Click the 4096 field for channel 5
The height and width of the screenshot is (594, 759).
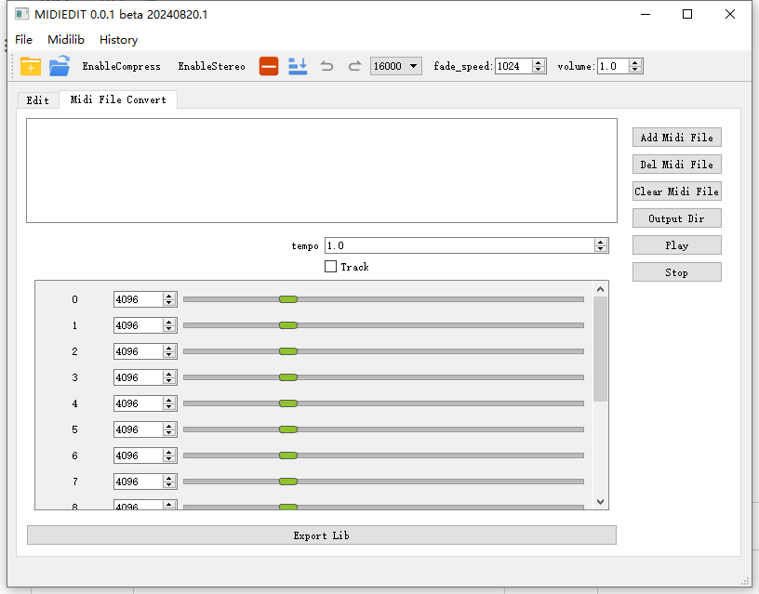pos(138,429)
